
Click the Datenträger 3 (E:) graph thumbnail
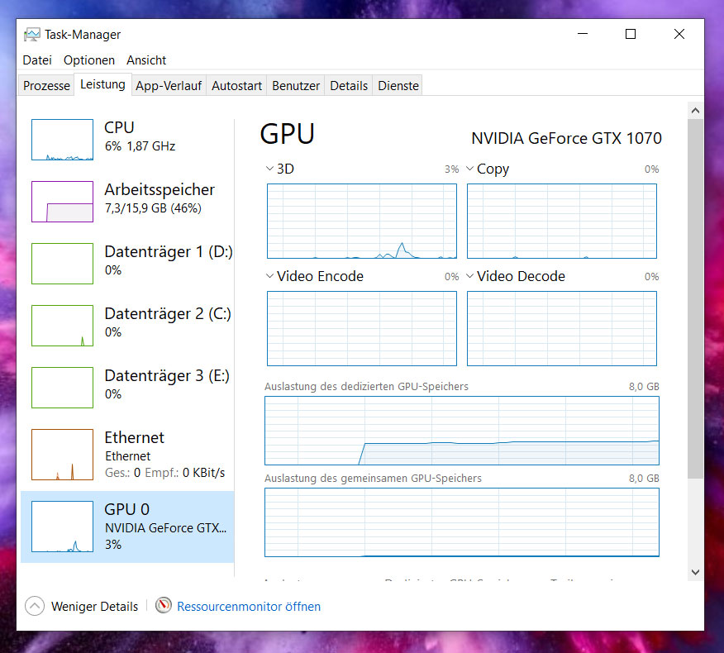pyautogui.click(x=62, y=388)
